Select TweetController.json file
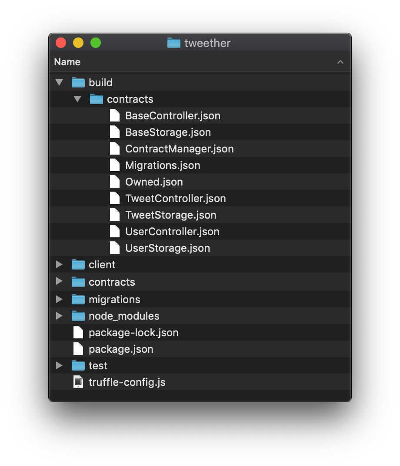Image resolution: width=400 pixels, height=466 pixels. pos(175,199)
